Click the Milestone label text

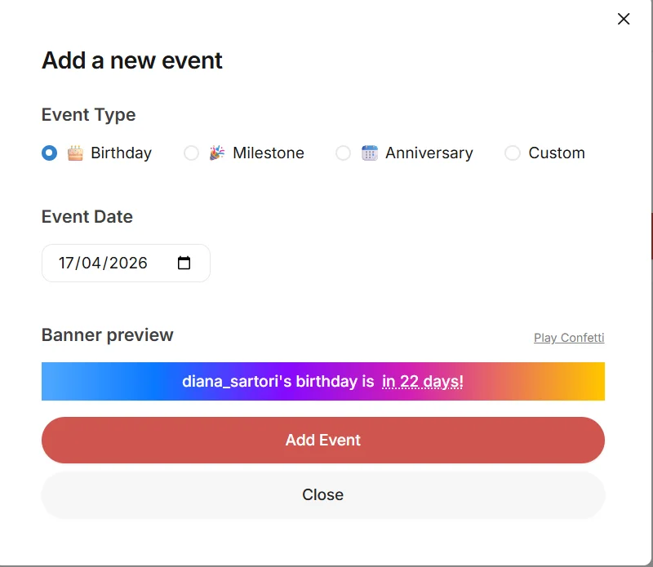[269, 153]
